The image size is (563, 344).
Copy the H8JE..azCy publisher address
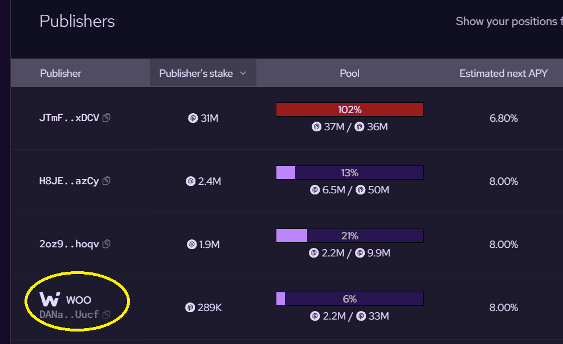coord(107,181)
